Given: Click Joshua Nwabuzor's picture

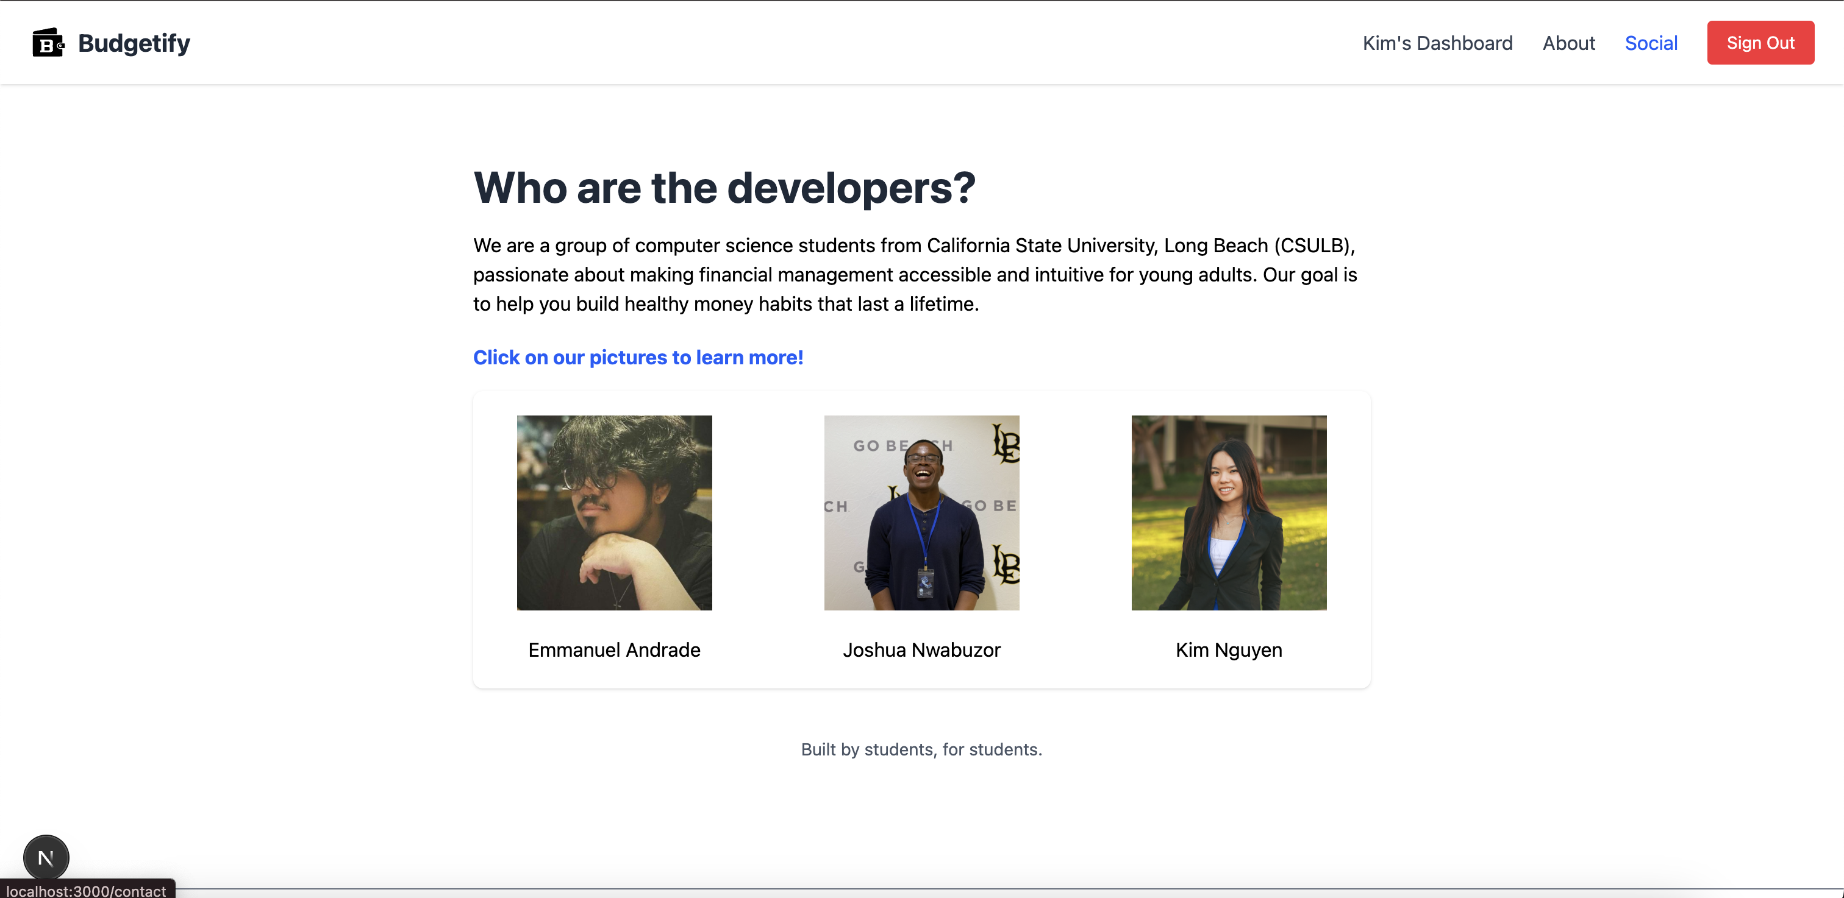Looking at the screenshot, I should [x=921, y=512].
